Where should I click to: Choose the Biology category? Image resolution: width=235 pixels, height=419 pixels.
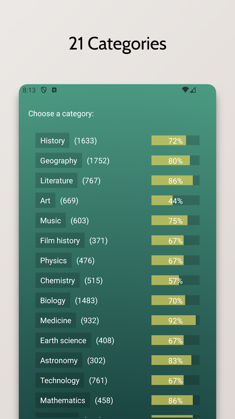(x=53, y=301)
